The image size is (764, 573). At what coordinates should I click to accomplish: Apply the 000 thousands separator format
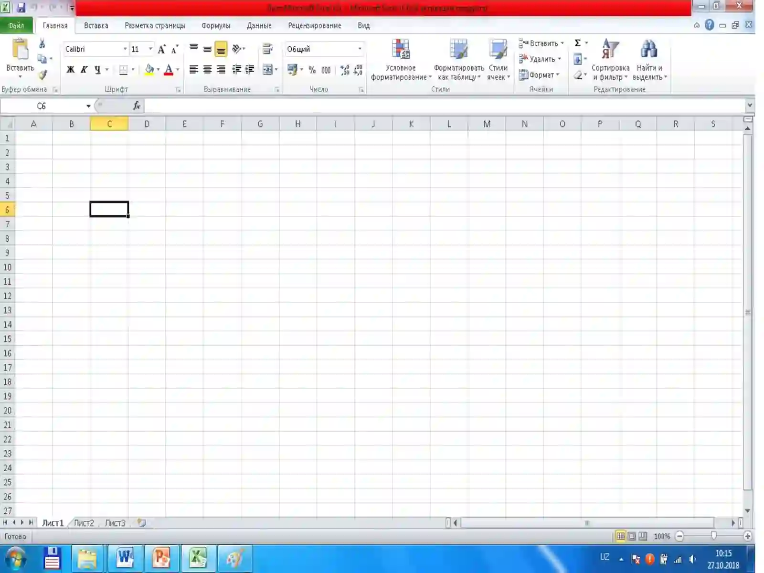coord(326,70)
